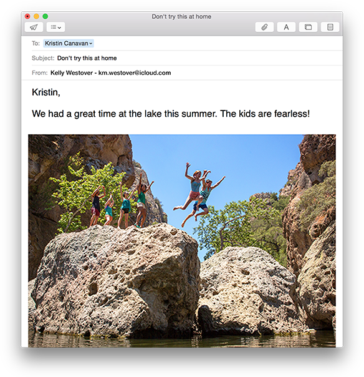364x377 pixels.
Task: Open the Photo Browser toolbar button
Action: [x=308, y=27]
